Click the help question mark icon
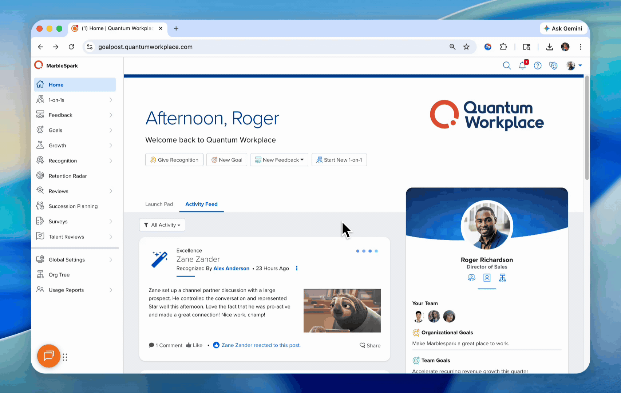621x393 pixels. [x=538, y=65]
